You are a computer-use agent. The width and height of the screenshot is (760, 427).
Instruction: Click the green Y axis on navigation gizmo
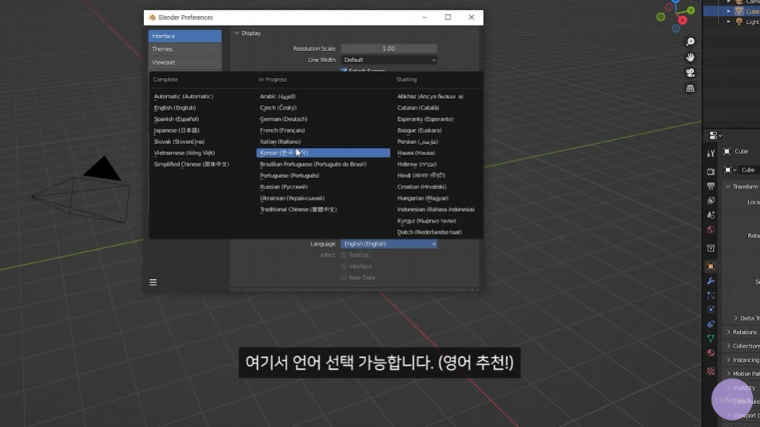(691, 10)
